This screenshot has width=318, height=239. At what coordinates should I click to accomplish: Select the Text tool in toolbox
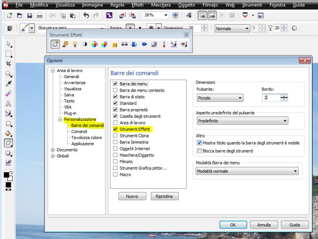point(8,104)
